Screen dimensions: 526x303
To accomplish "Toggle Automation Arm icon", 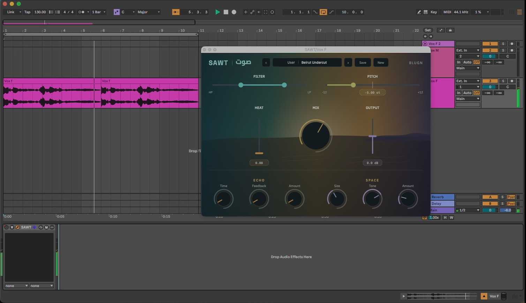I will pos(252,12).
